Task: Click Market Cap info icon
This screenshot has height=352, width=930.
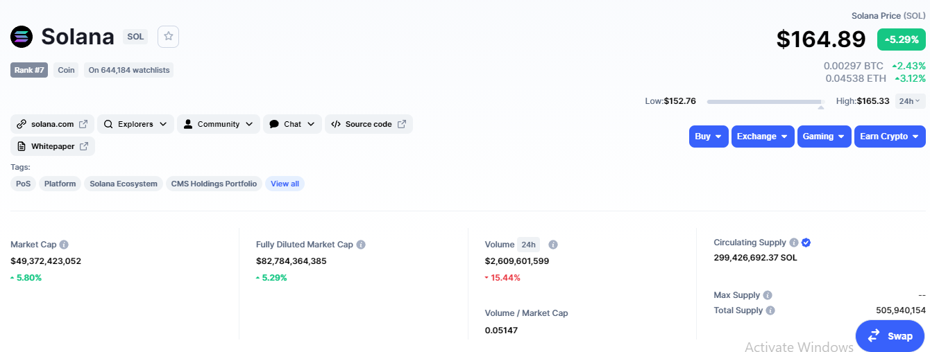Action: (64, 245)
